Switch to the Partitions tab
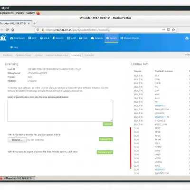Image resolution: width=190 pixels, height=190 pixels. coord(8,55)
